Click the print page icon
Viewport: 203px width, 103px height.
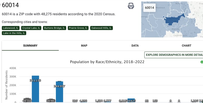coord(131,6)
